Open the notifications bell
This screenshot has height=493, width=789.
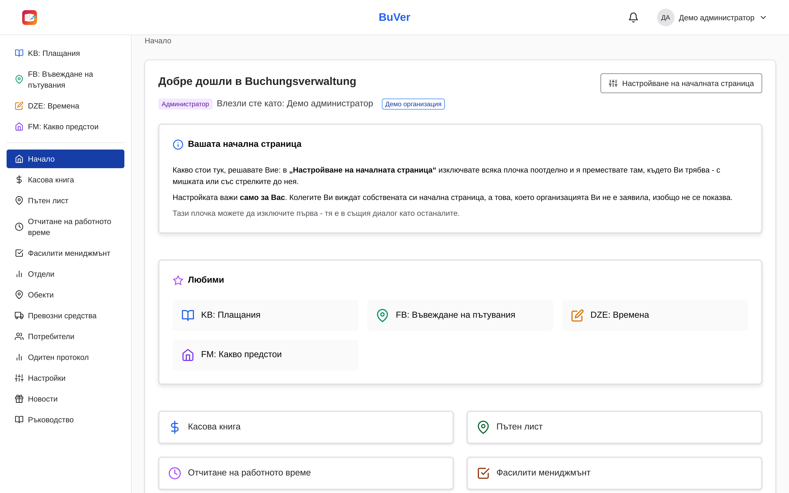coord(633,17)
